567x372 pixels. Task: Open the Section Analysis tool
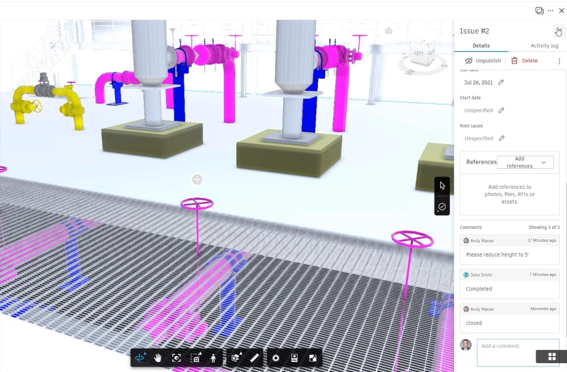point(236,358)
